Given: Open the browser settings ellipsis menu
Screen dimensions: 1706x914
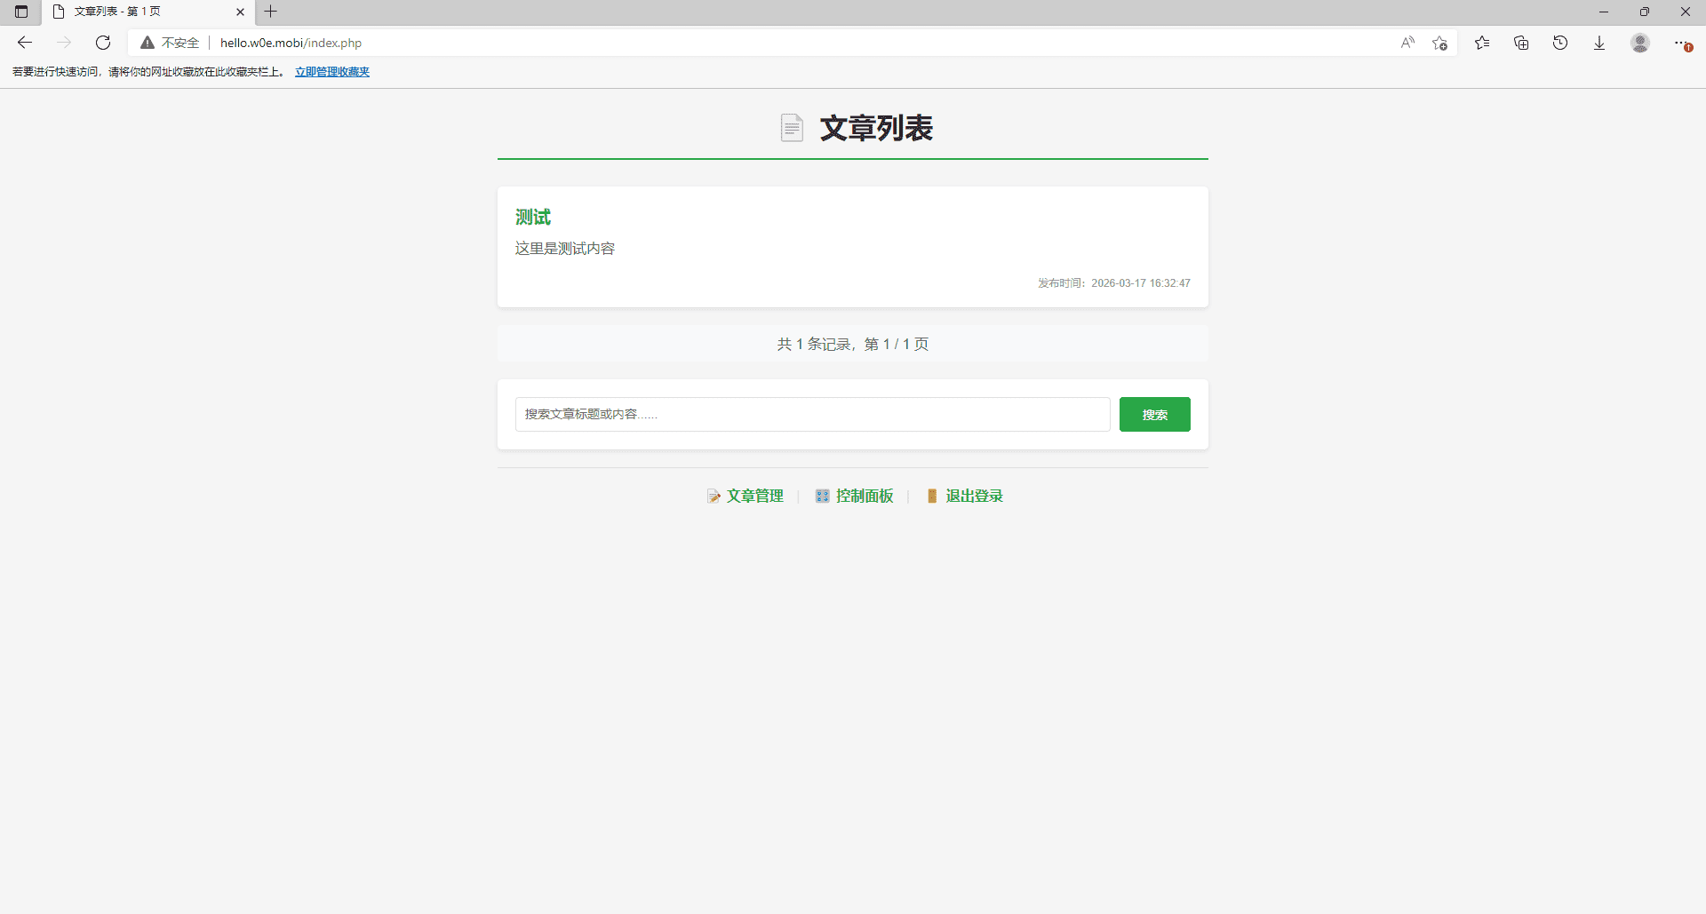Looking at the screenshot, I should coord(1680,42).
